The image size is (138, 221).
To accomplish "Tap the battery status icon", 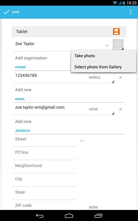I will pyautogui.click(x=124, y=3).
